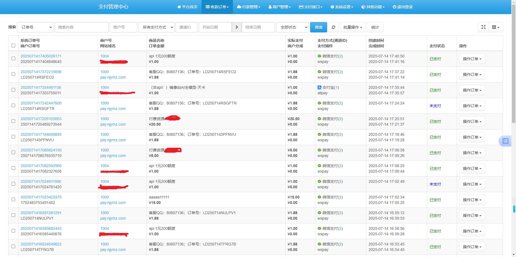
Task: Open the 系统设置 menu
Action: tap(342, 7)
